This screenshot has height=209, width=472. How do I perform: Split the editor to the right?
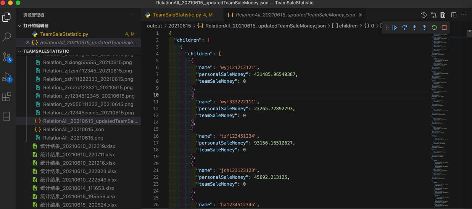(454, 15)
